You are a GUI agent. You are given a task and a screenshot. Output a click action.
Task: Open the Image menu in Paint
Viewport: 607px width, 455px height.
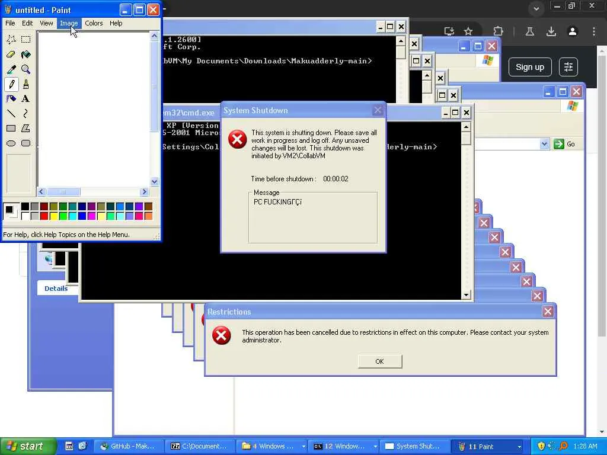tap(69, 23)
